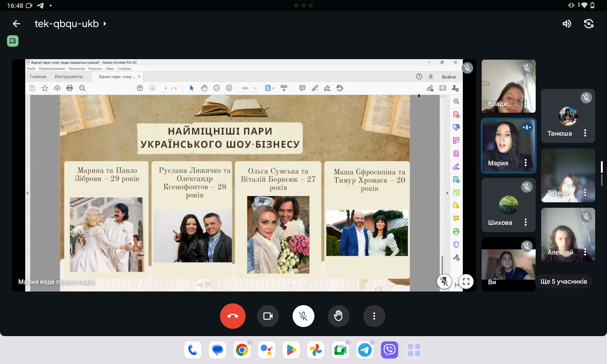The image size is (607, 364).
Task: Open the all-apps grid in the dock
Action: [x=414, y=350]
